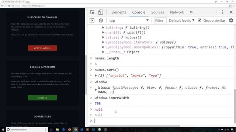Click the names.length console entry
This screenshot has width=236, height=132.
[107, 58]
